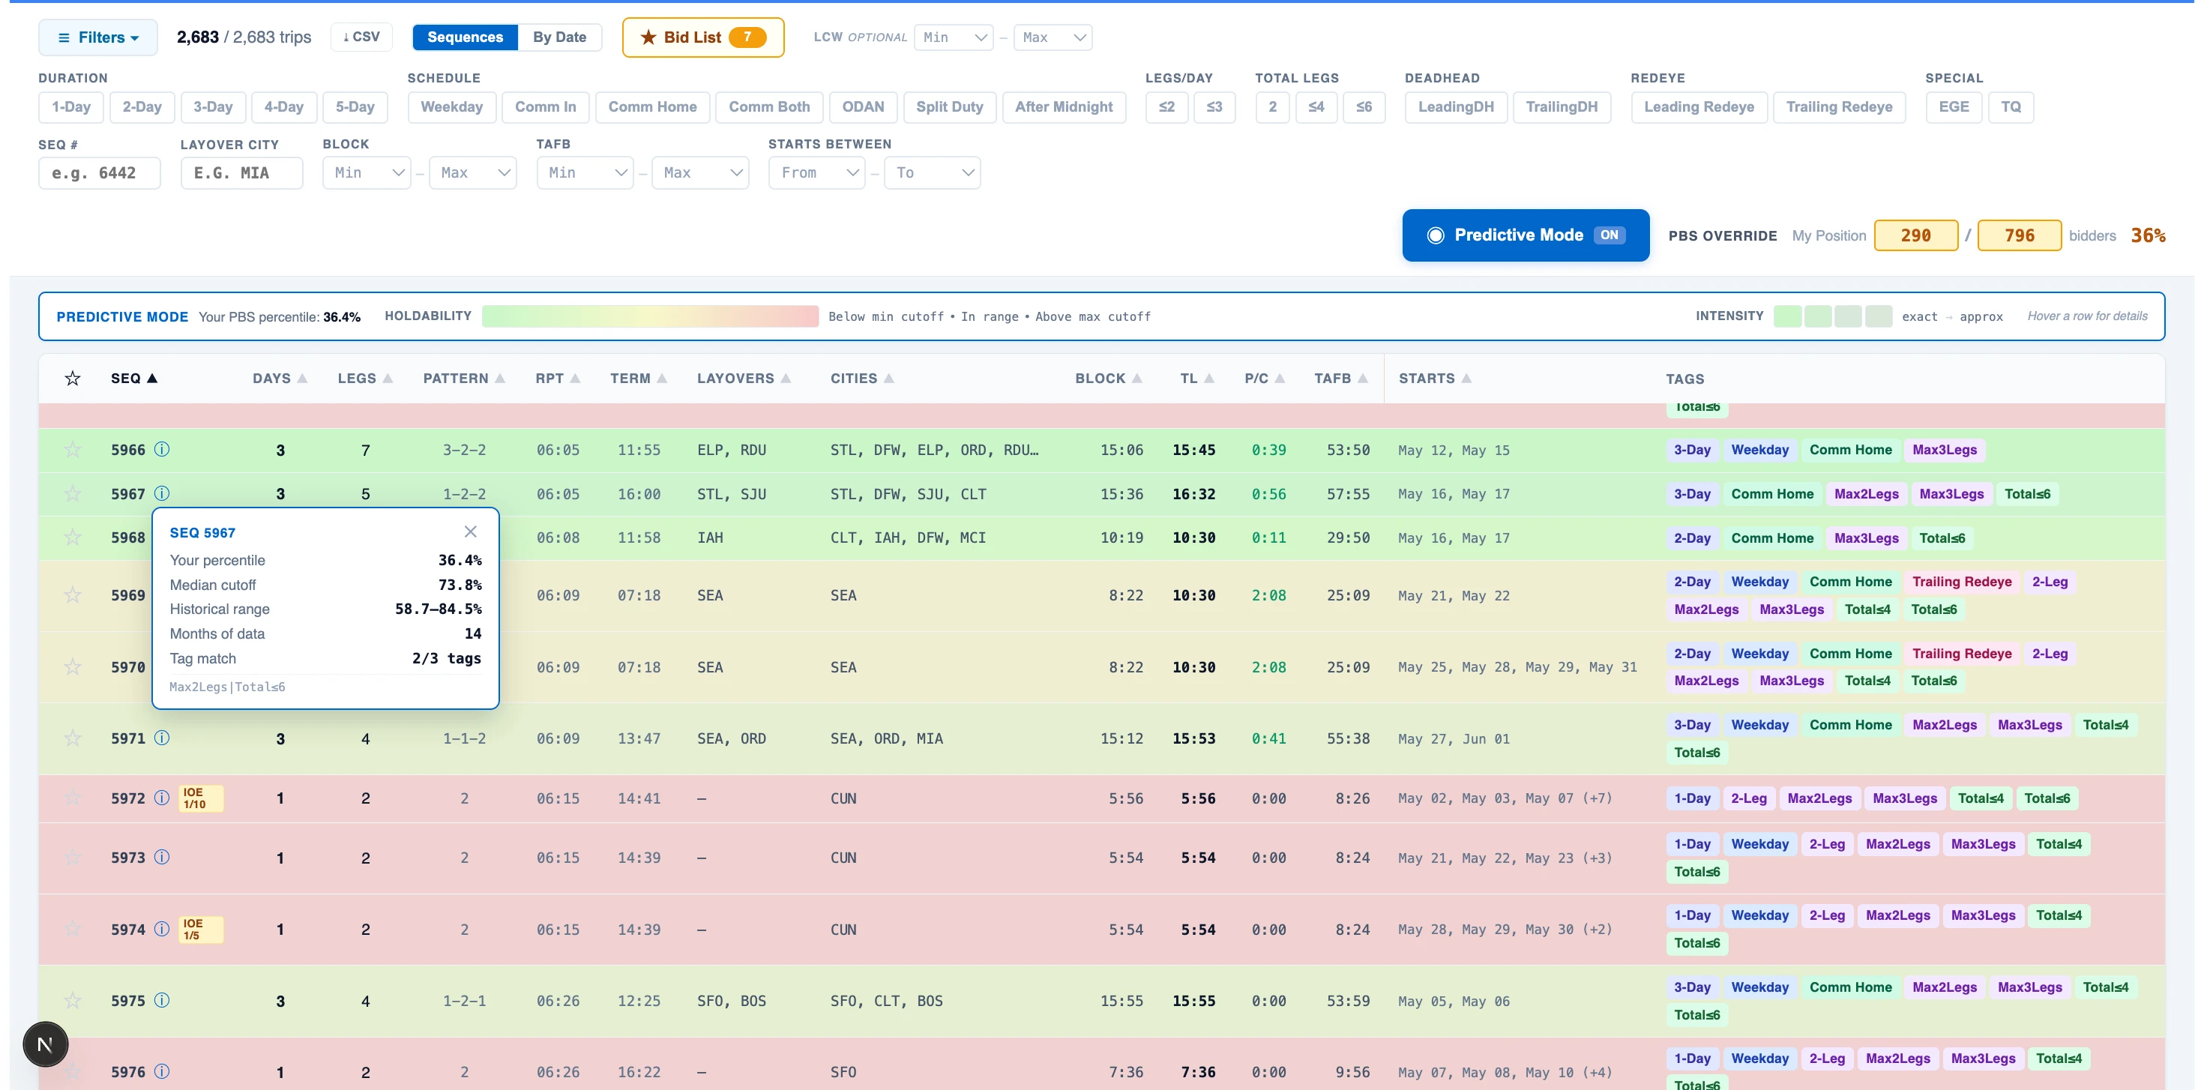
Task: Open the LCW Max dropdown
Action: click(x=1053, y=37)
